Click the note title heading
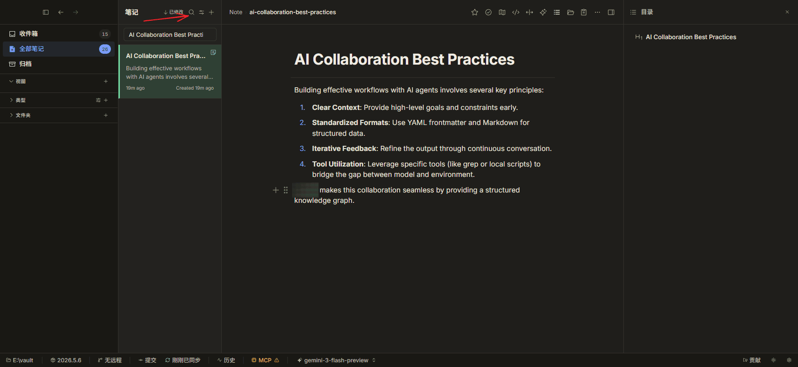 pyautogui.click(x=404, y=59)
